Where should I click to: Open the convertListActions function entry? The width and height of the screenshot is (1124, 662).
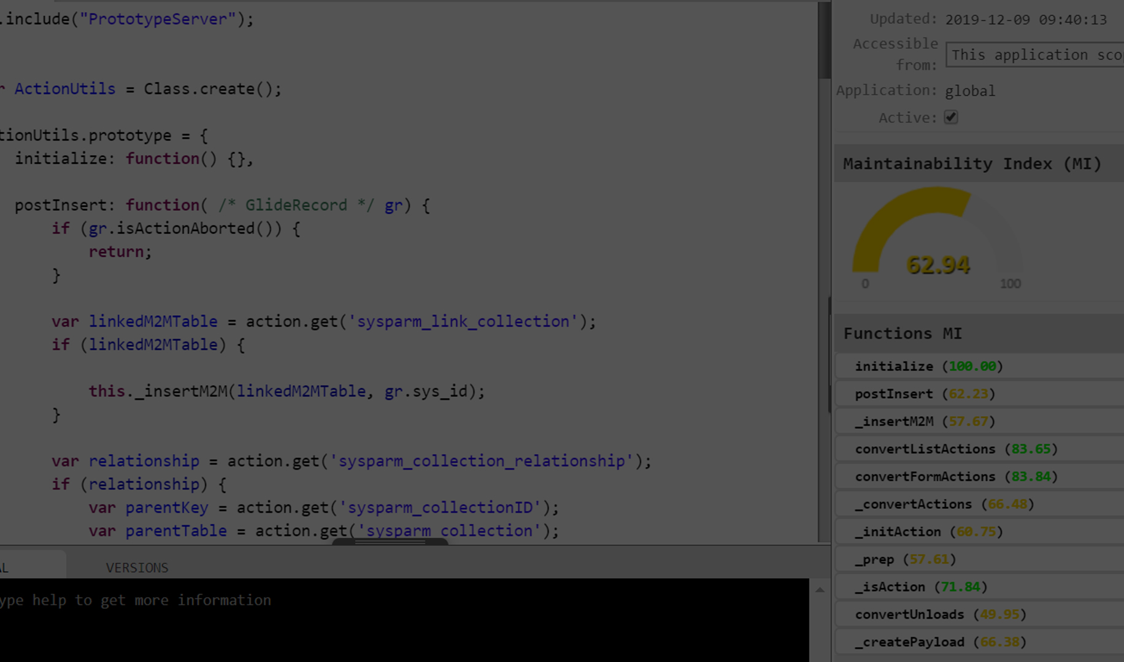pos(956,449)
